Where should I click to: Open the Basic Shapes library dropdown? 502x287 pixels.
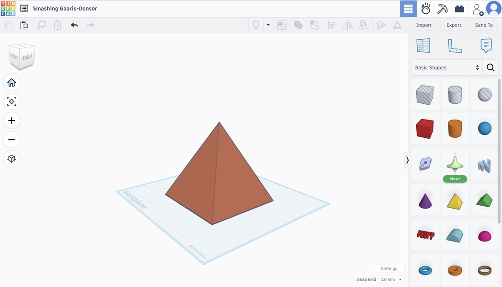[x=446, y=67]
